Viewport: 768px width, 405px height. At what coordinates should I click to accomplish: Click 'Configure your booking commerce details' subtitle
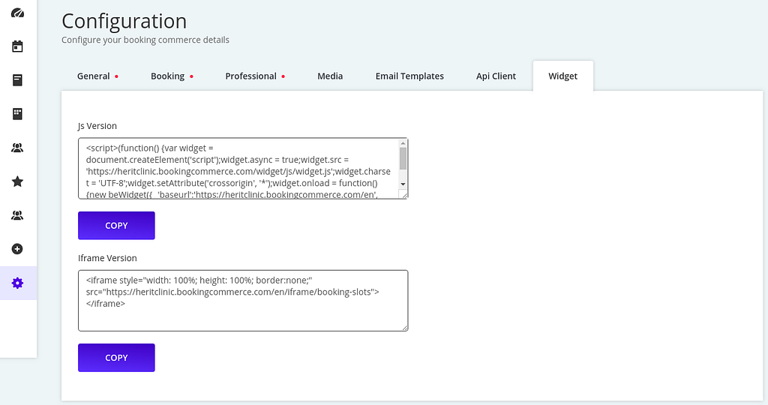click(145, 40)
